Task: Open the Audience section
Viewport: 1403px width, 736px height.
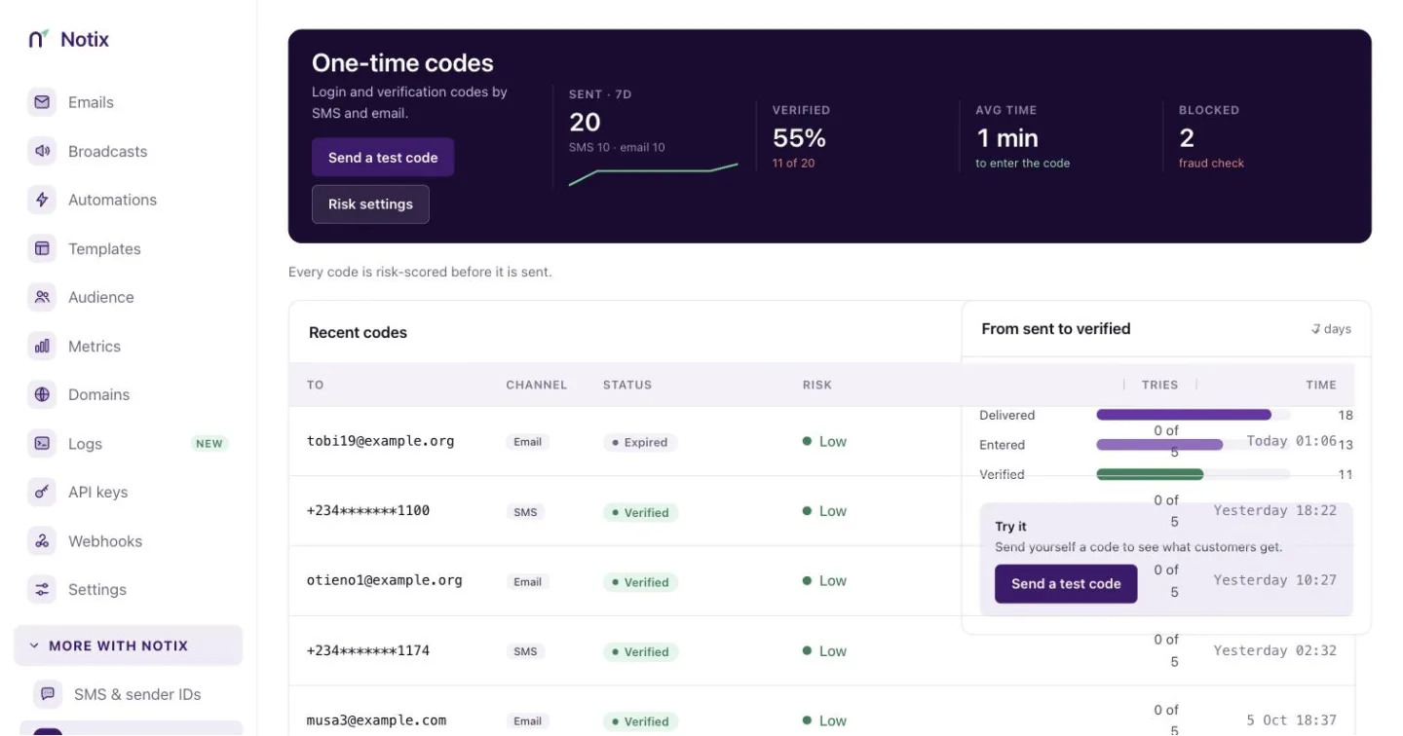Action: 101,297
